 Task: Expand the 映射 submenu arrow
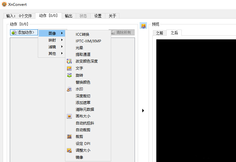coord(62,40)
